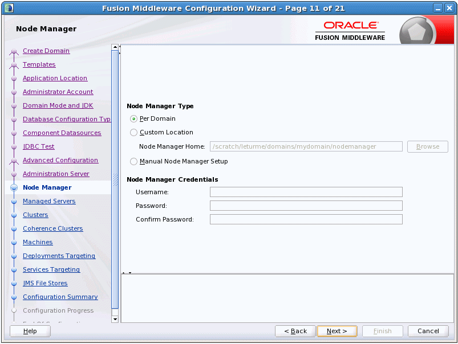Click the Advanced Configuration step marker icon
The height and width of the screenshot is (344, 458).
tap(14, 161)
